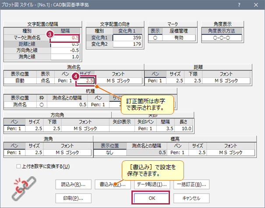Select 方向角 font ＭＳ ゴシック cell
The height and width of the screenshot is (208, 265).
85,128
